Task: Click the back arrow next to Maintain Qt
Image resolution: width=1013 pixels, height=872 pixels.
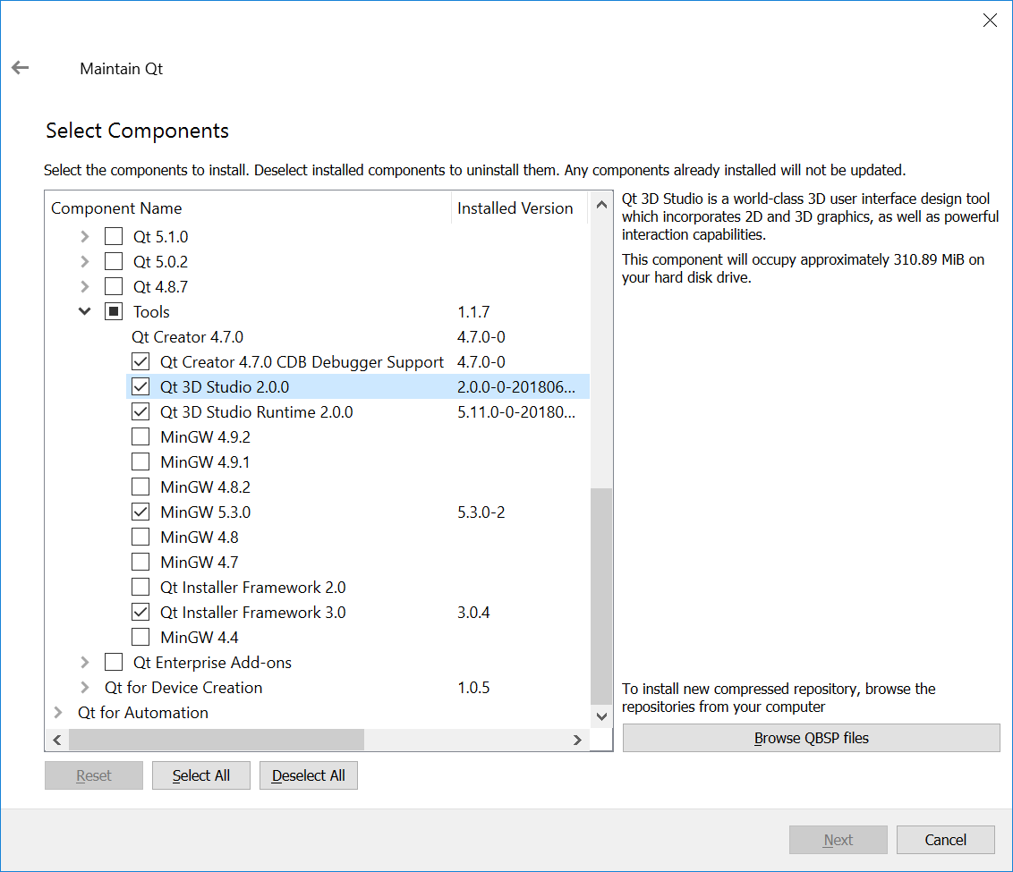Action: click(21, 68)
